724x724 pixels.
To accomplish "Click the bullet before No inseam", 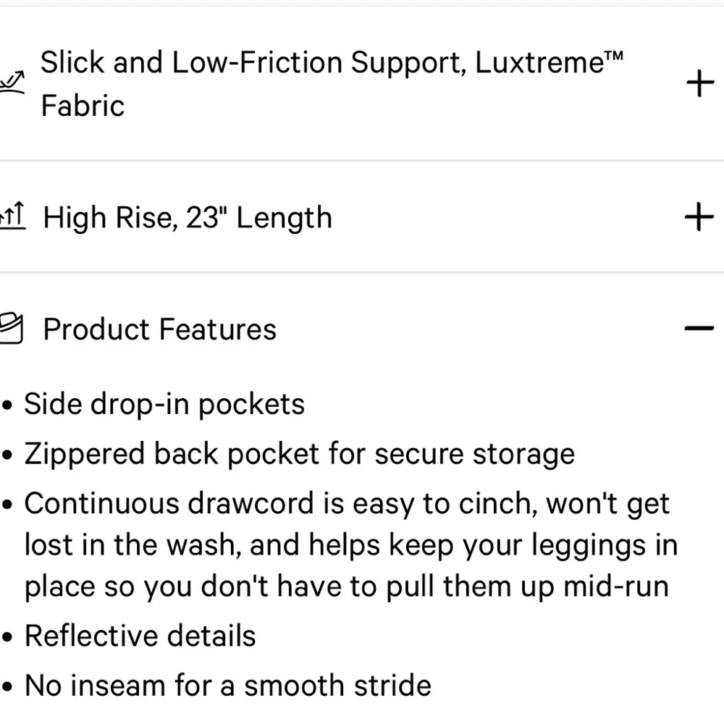I will point(7,687).
